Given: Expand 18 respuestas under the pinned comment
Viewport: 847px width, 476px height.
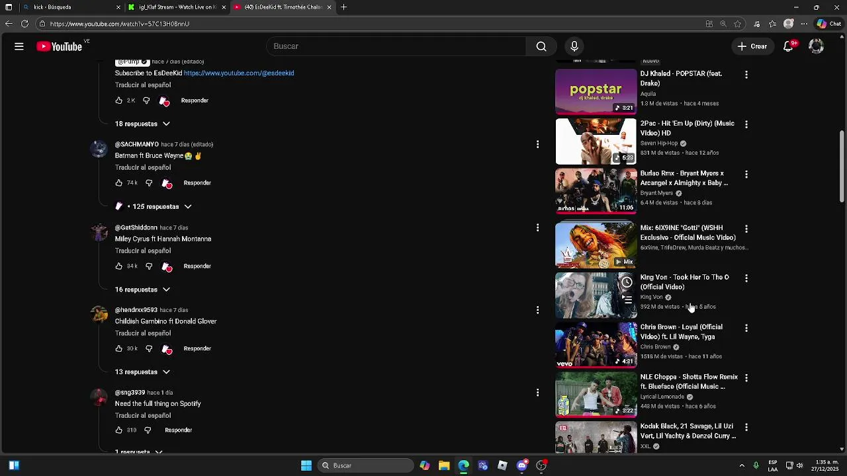Looking at the screenshot, I should 142,124.
